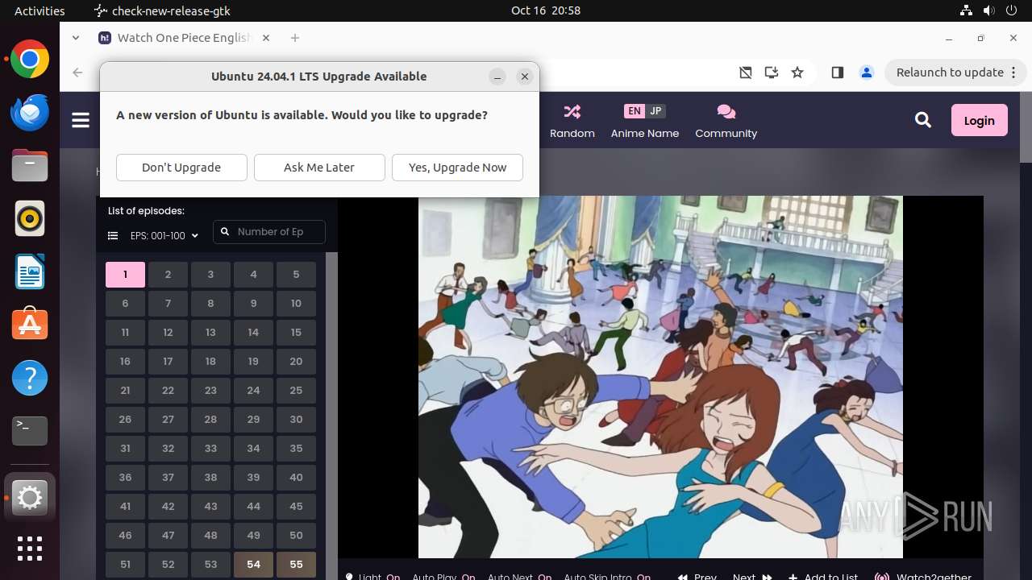
Task: Open Help from the dock
Action: click(30, 378)
